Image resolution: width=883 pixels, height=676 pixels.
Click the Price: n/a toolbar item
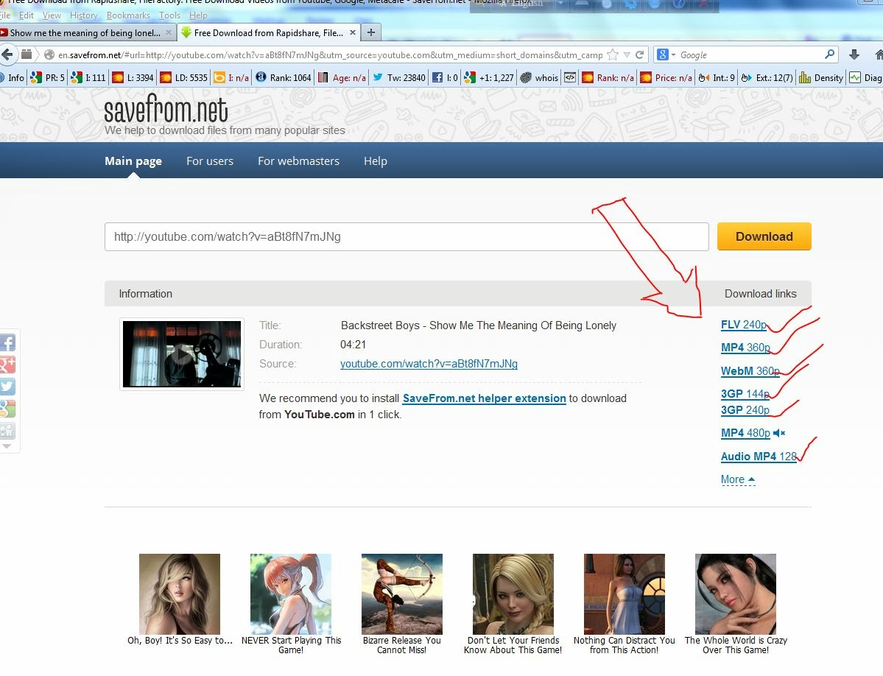[666, 77]
